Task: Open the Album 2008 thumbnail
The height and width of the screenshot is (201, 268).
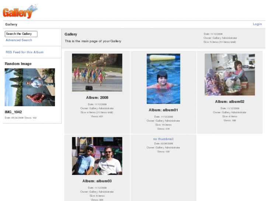Action: tap(97, 73)
